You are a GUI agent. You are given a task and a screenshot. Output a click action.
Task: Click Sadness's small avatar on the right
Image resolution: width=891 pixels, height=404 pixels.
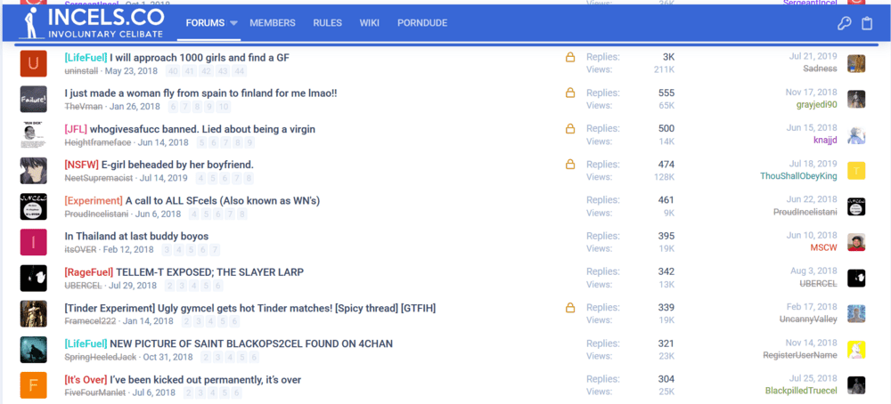[x=856, y=63]
